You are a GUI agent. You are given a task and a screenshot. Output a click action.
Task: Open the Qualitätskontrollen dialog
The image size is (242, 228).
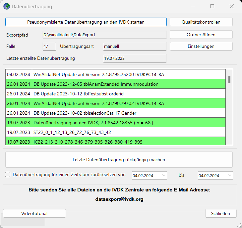(201, 22)
